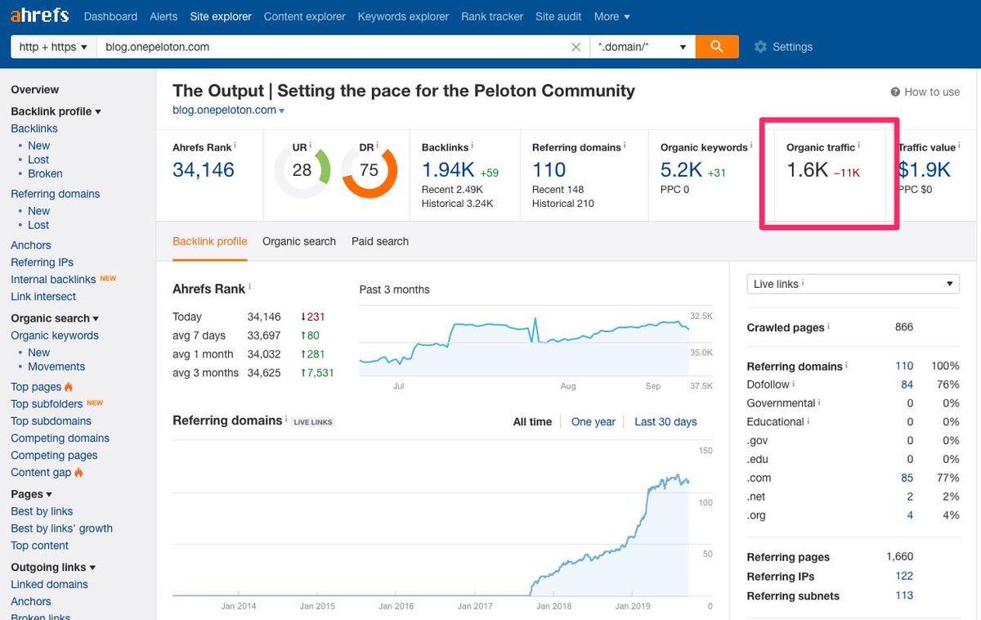Click the UR 28 donut gauge
The height and width of the screenshot is (620, 981).
coord(302,170)
